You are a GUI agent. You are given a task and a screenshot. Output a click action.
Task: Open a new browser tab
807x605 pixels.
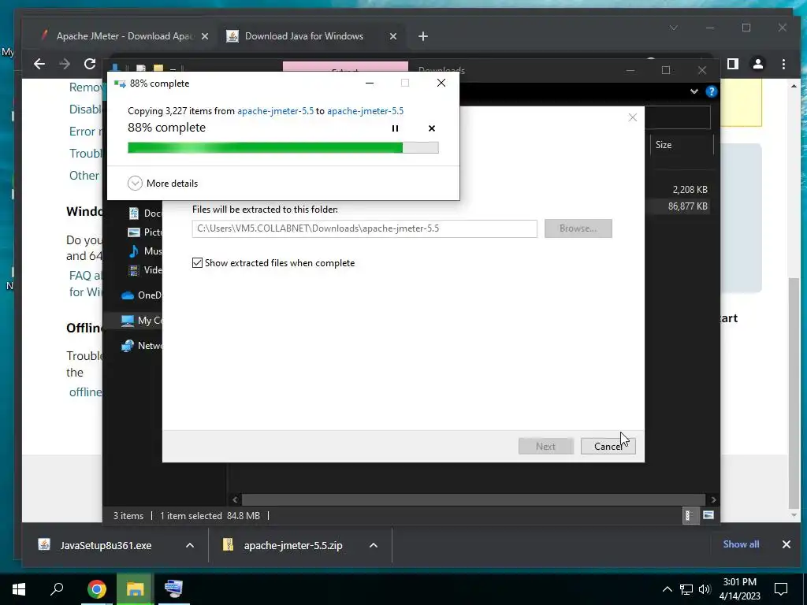tap(423, 36)
